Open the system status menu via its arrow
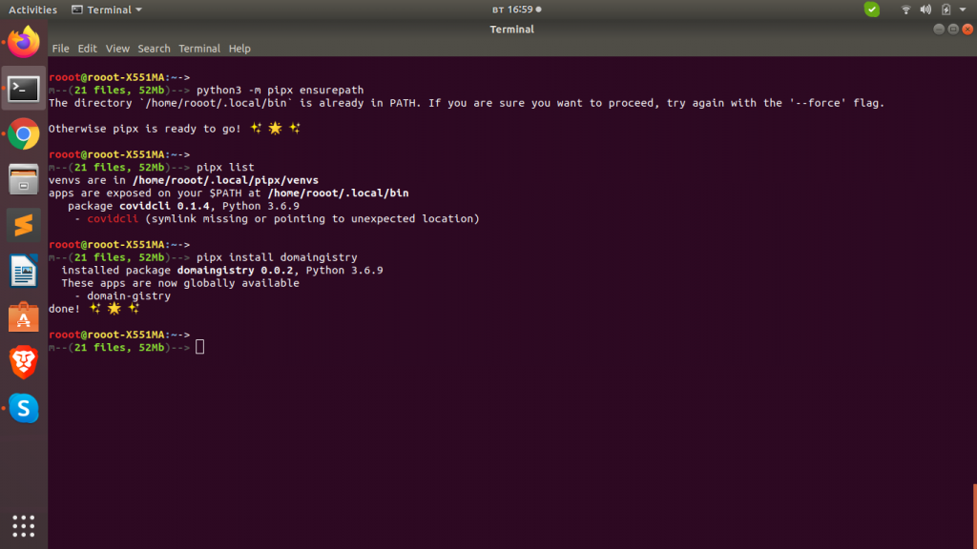 pos(962,10)
